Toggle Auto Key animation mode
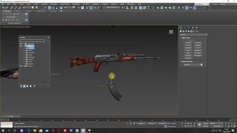Viewport: 237px width, 133px height. click(x=206, y=123)
